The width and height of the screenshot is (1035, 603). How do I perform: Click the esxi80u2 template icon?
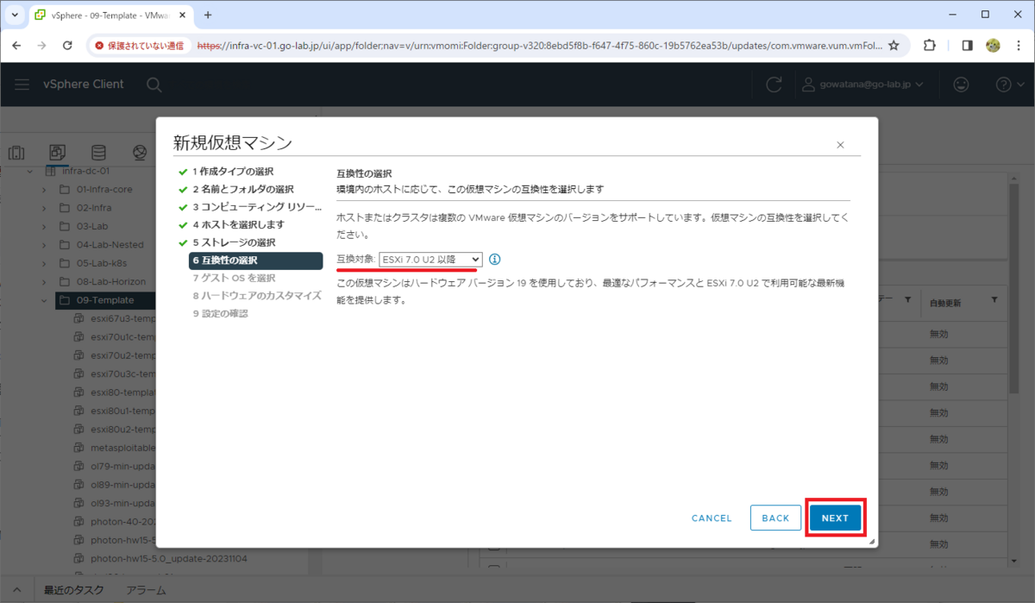[79, 430]
